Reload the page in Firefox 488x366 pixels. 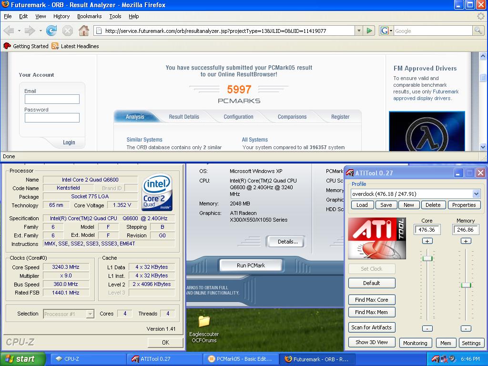click(51, 30)
